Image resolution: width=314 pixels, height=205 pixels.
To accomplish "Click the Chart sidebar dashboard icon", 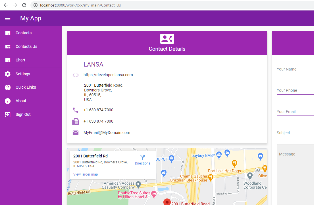I will (8, 60).
